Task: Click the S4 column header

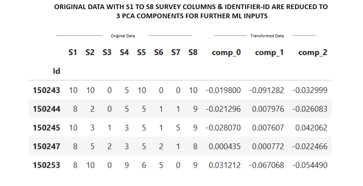Action: pyautogui.click(x=124, y=53)
